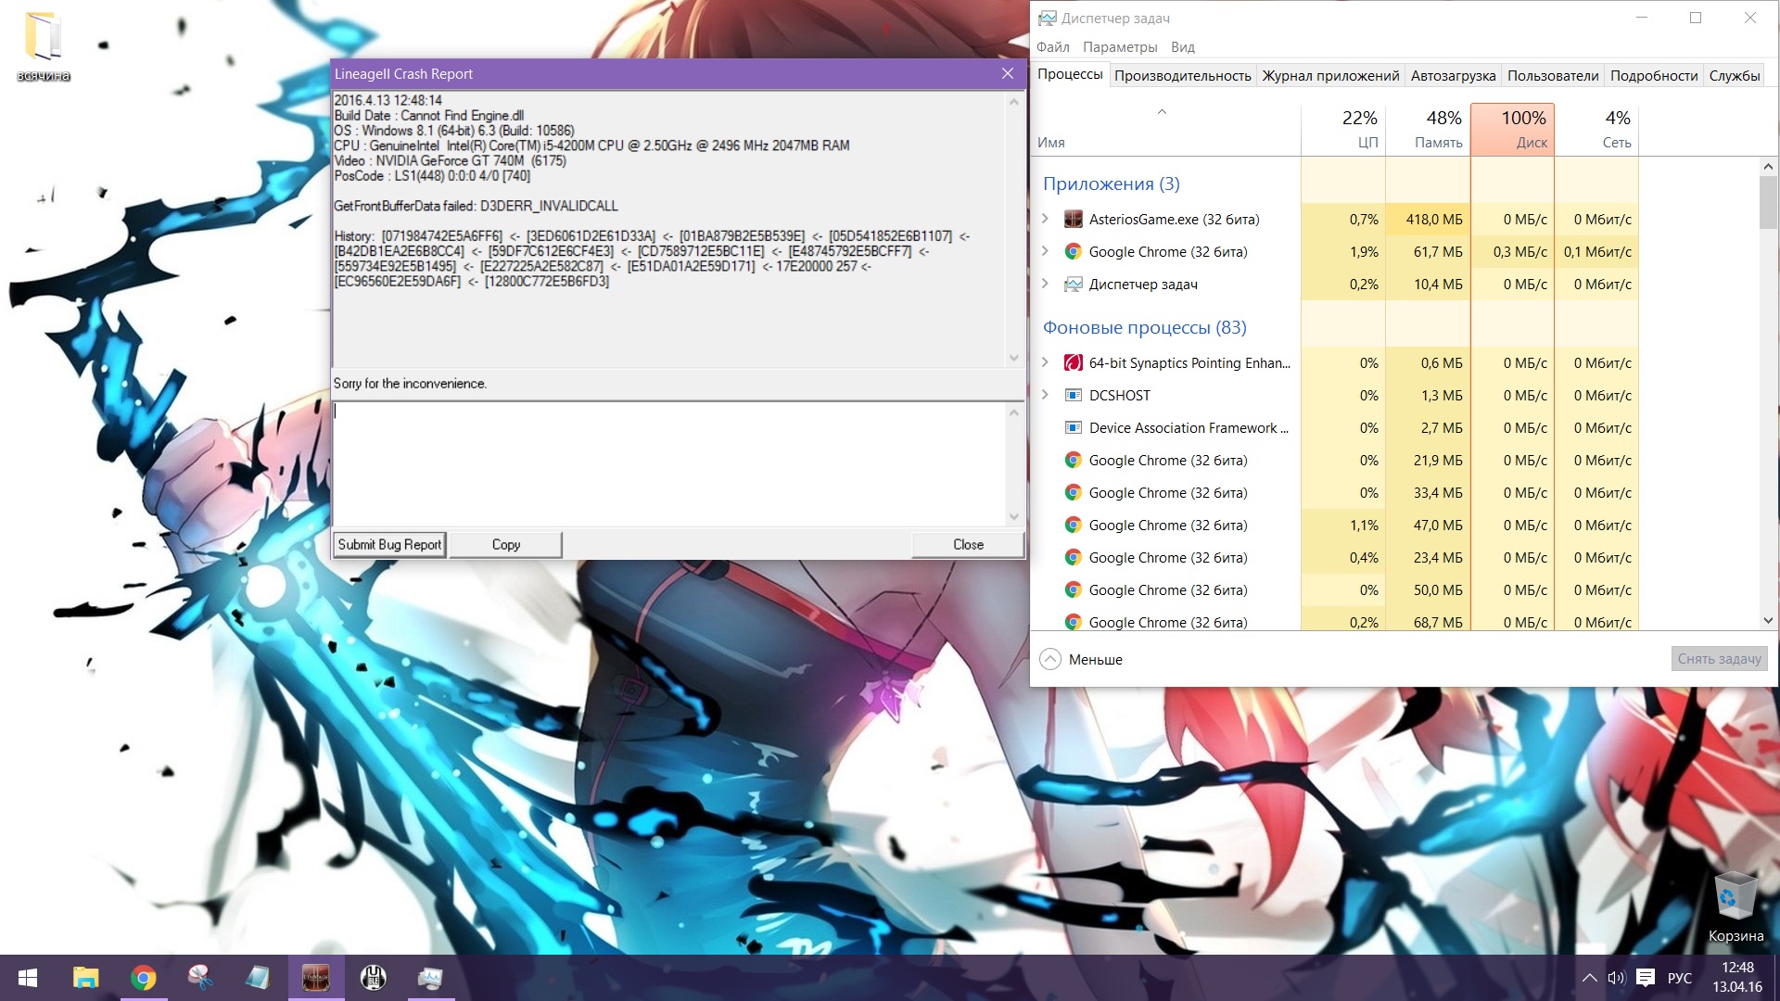This screenshot has height=1001, width=1780.
Task: Click the Submit Bug Report button
Action: coord(389,545)
